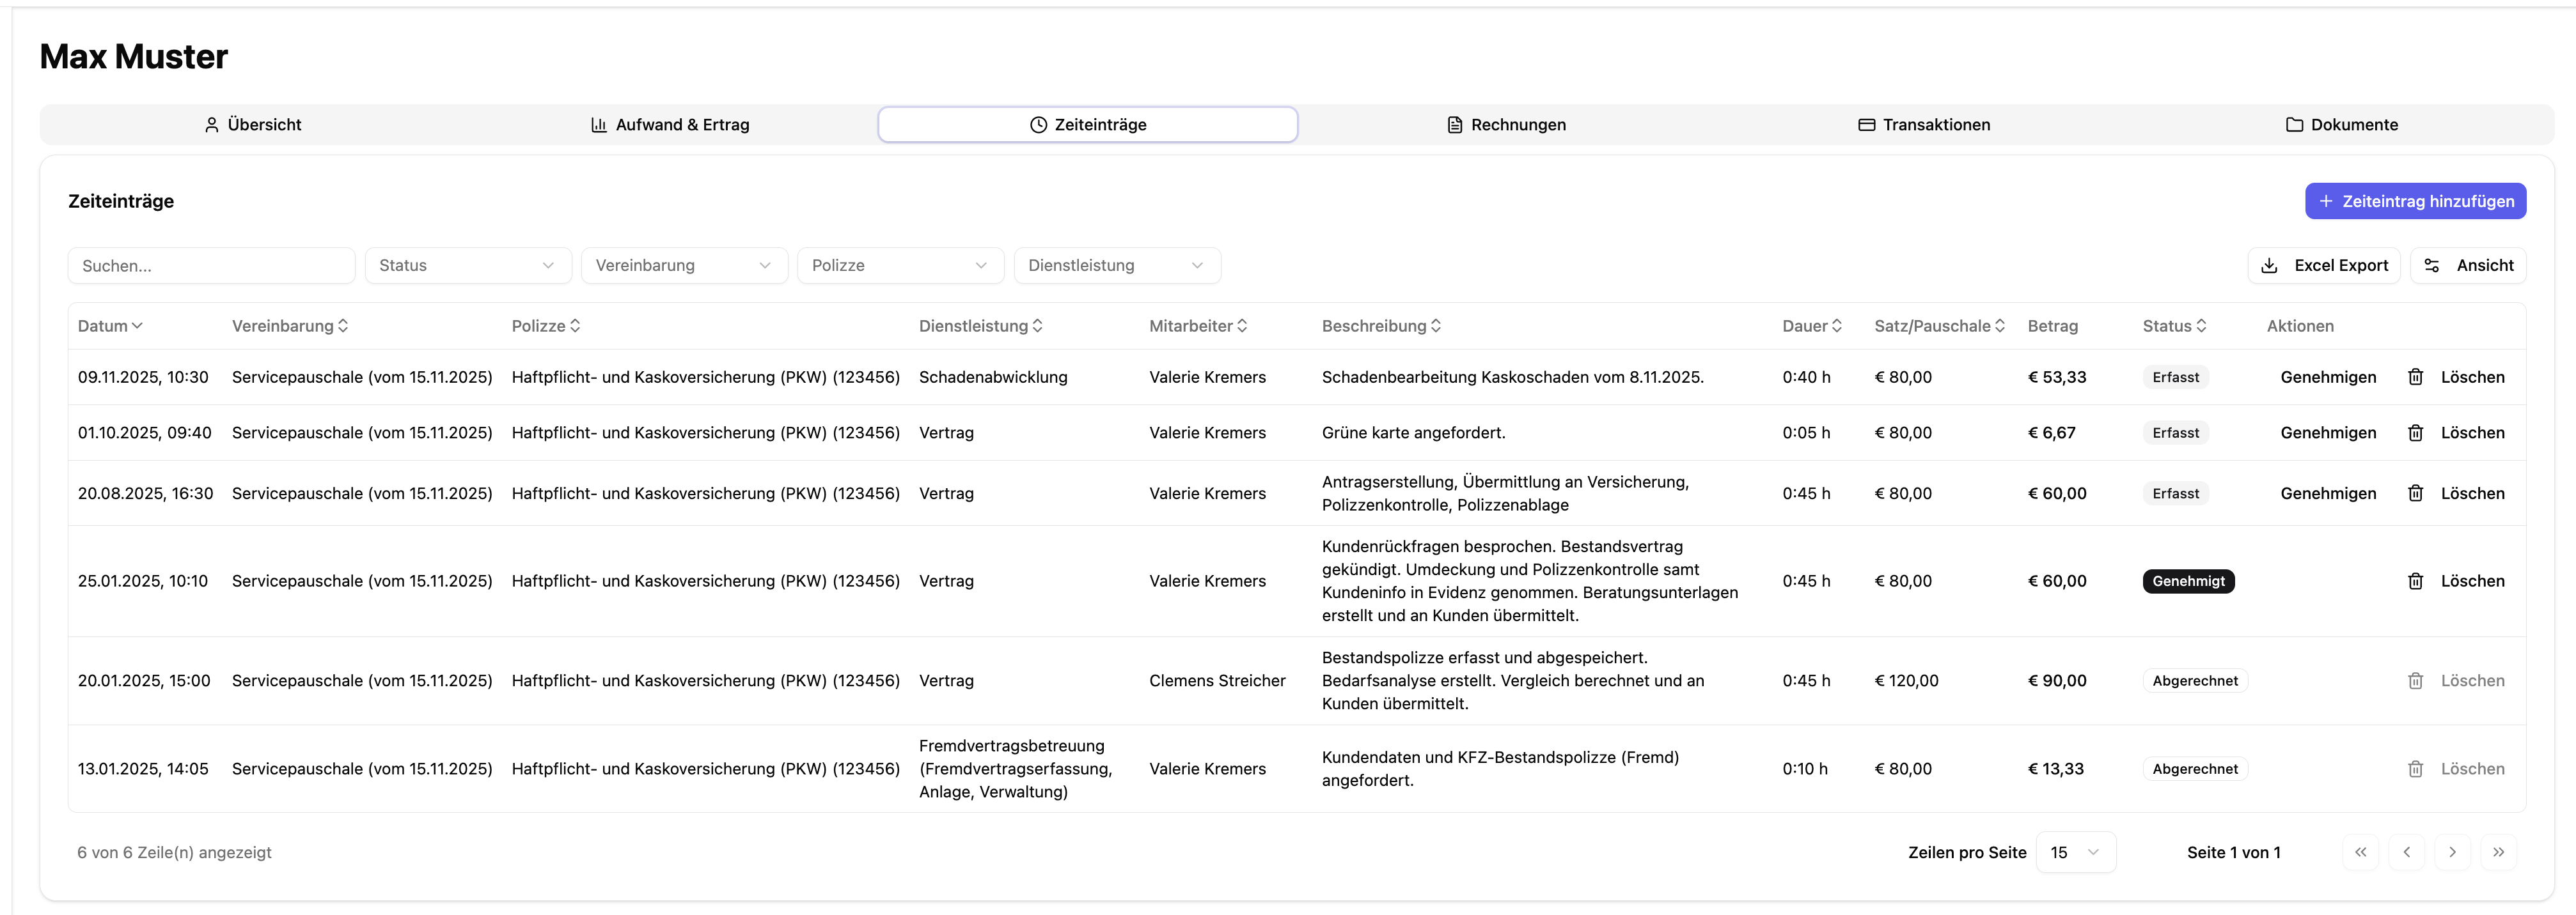Click the Suchen search field
The image size is (2576, 915).
click(211, 266)
